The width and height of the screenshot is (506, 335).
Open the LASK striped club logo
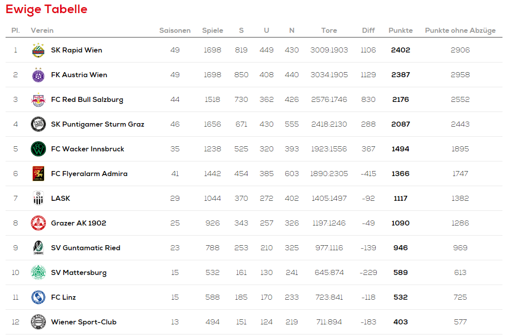(38, 198)
